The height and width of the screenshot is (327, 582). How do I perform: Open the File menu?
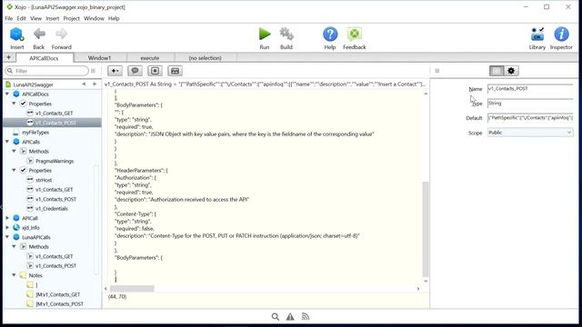click(x=9, y=18)
